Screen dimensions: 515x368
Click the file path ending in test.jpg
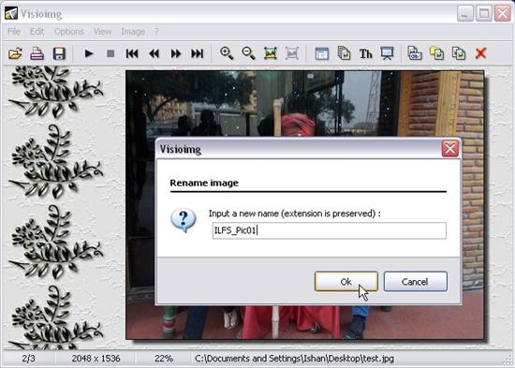pos(294,359)
